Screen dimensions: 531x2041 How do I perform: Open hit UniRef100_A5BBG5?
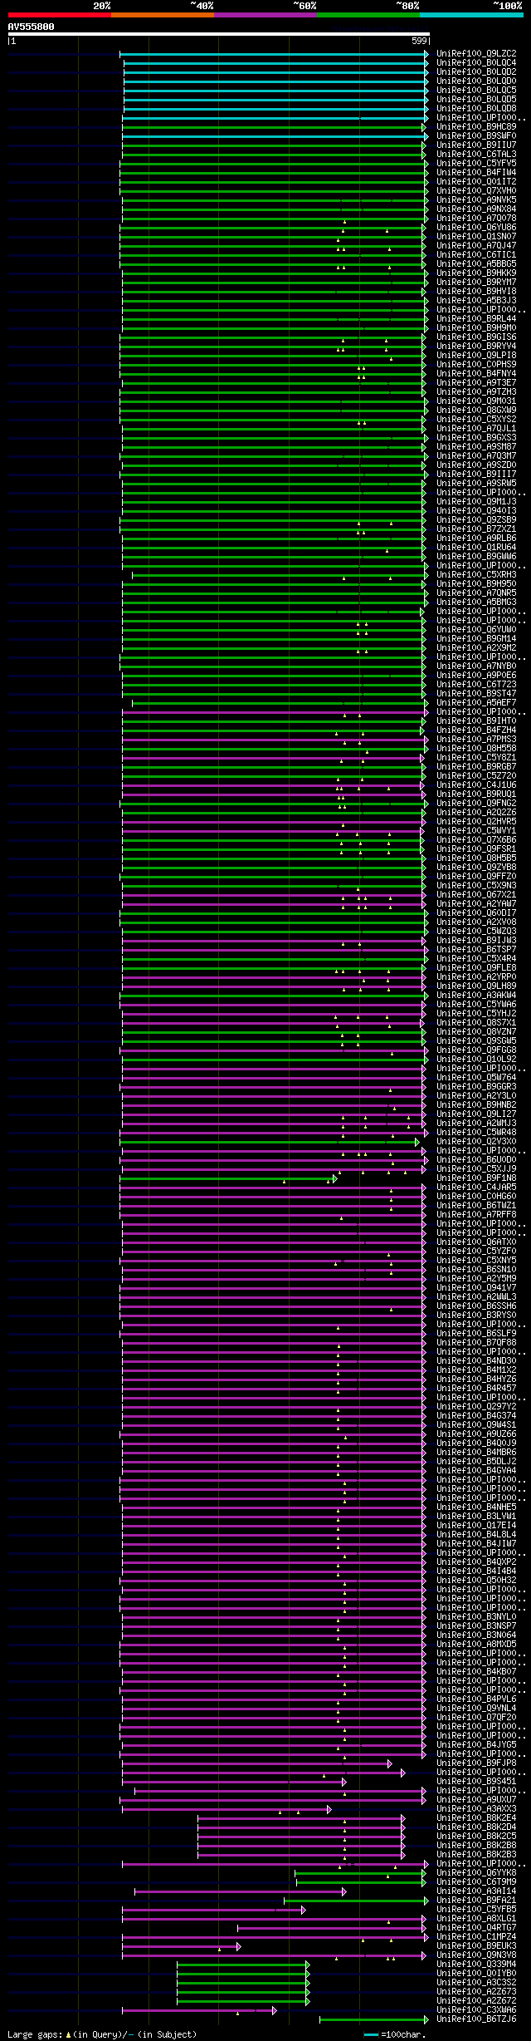coord(476,264)
